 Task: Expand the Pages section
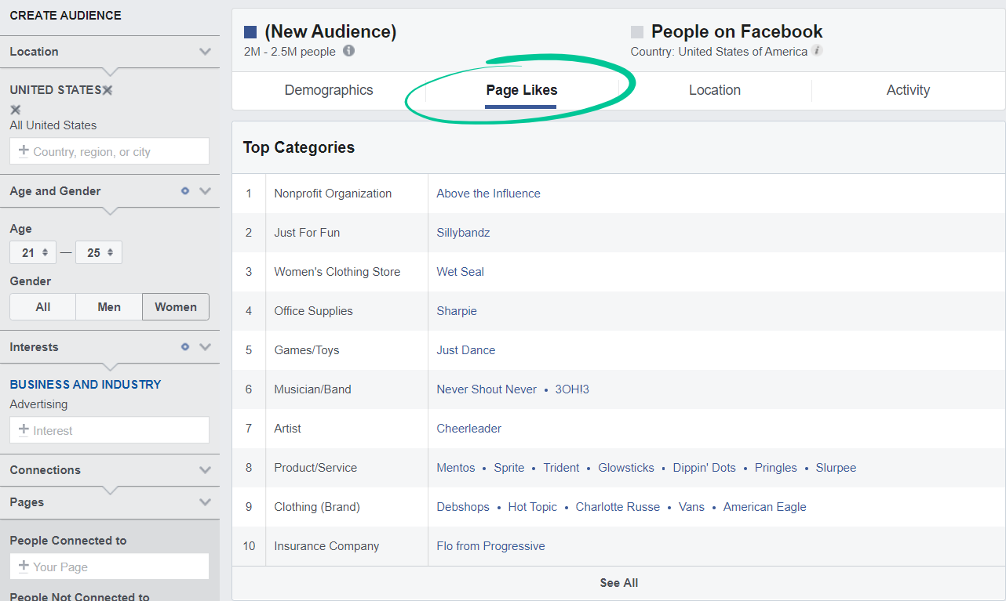205,502
